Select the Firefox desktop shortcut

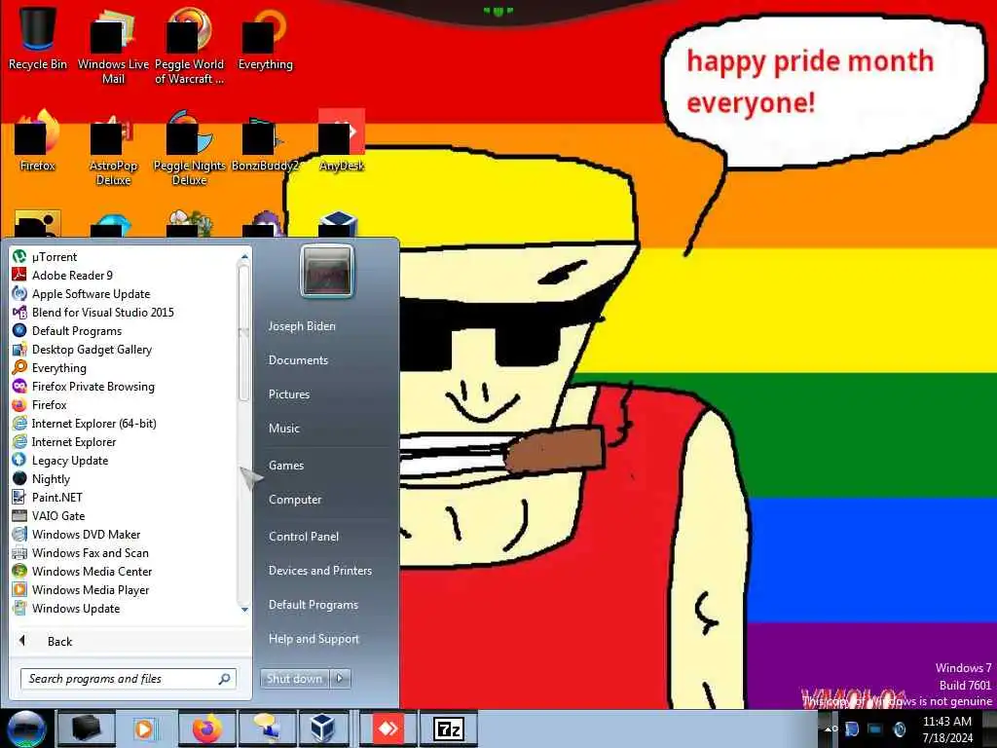point(38,141)
